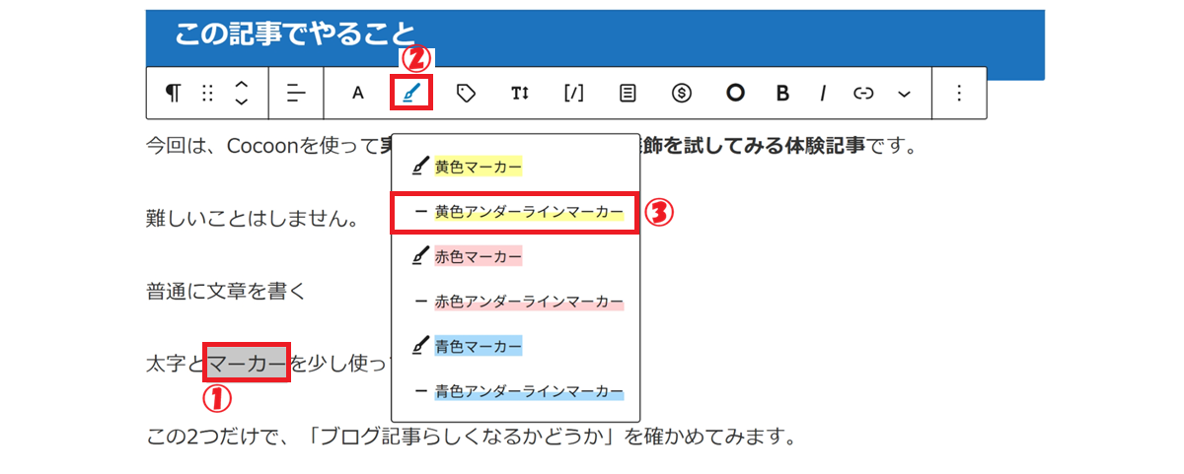Open the text alignment options
This screenshot has width=1184, height=474.
coord(297,94)
